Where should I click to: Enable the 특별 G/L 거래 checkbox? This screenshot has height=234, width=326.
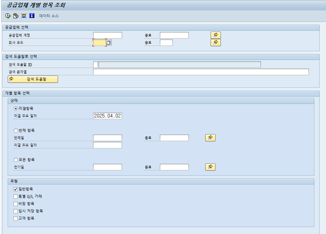[15, 196]
